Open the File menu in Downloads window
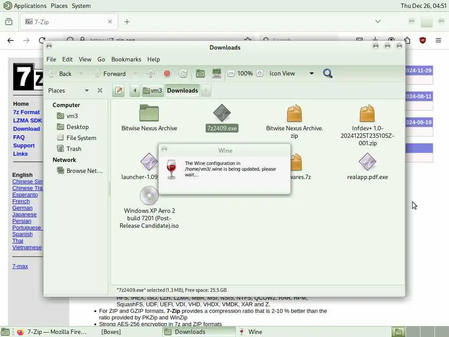 pyautogui.click(x=51, y=59)
